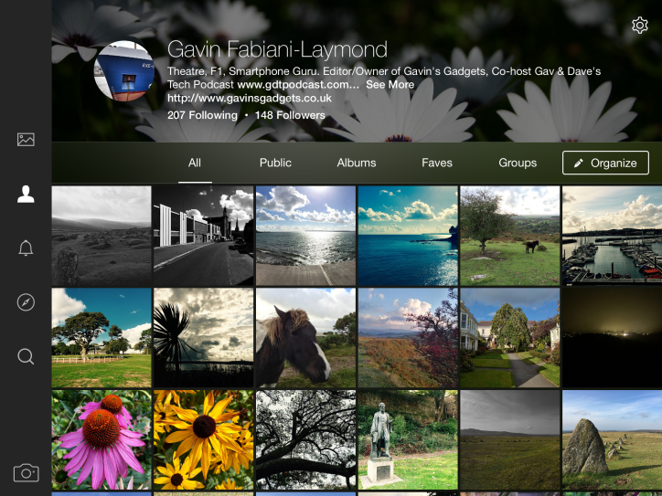Open the photo feed icon in sidebar
The height and width of the screenshot is (496, 662).
(26, 140)
